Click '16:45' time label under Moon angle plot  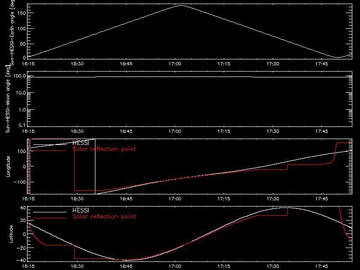(126, 131)
